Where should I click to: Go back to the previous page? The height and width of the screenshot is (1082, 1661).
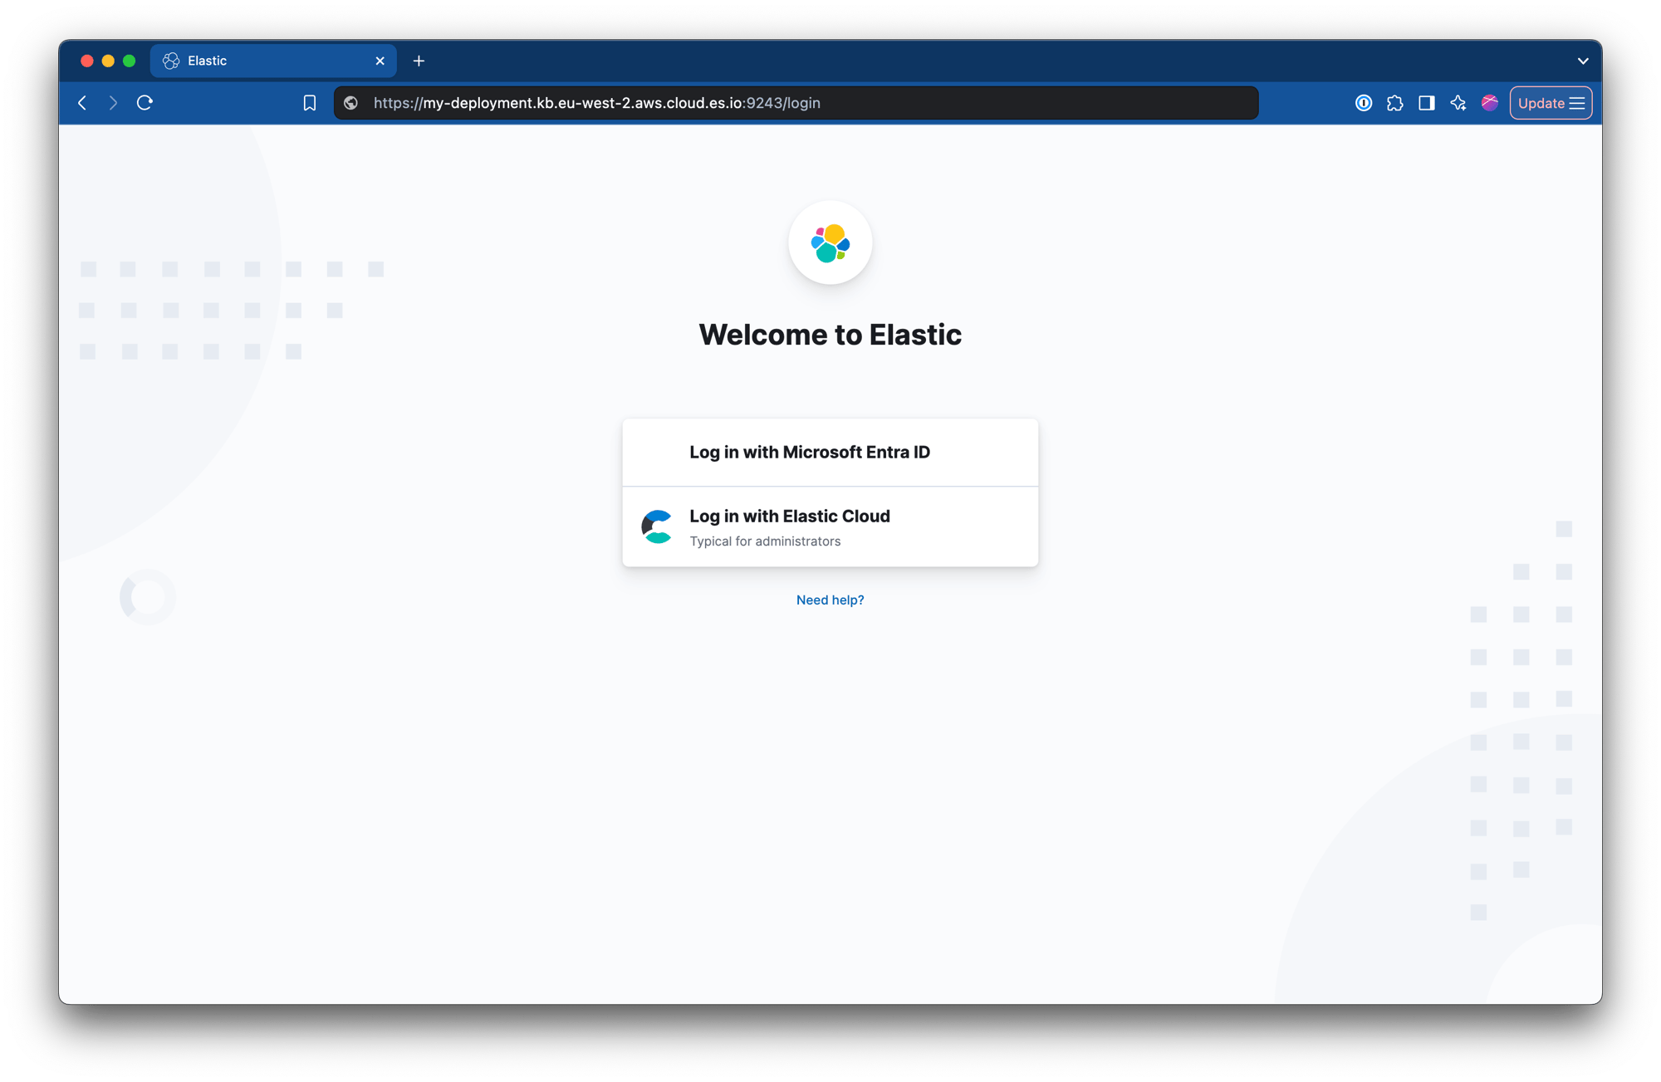82,103
